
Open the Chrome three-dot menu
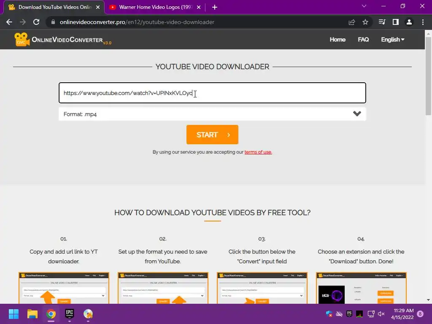(x=423, y=22)
